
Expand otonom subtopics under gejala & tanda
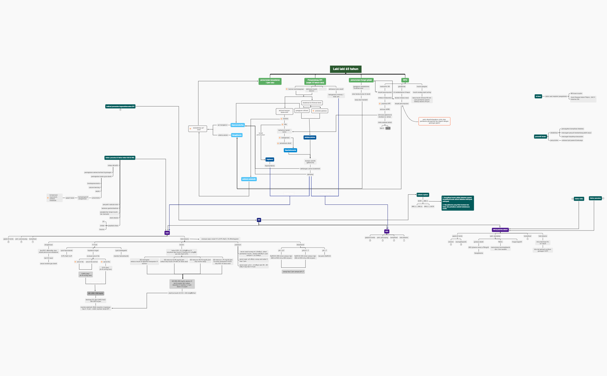point(451,245)
